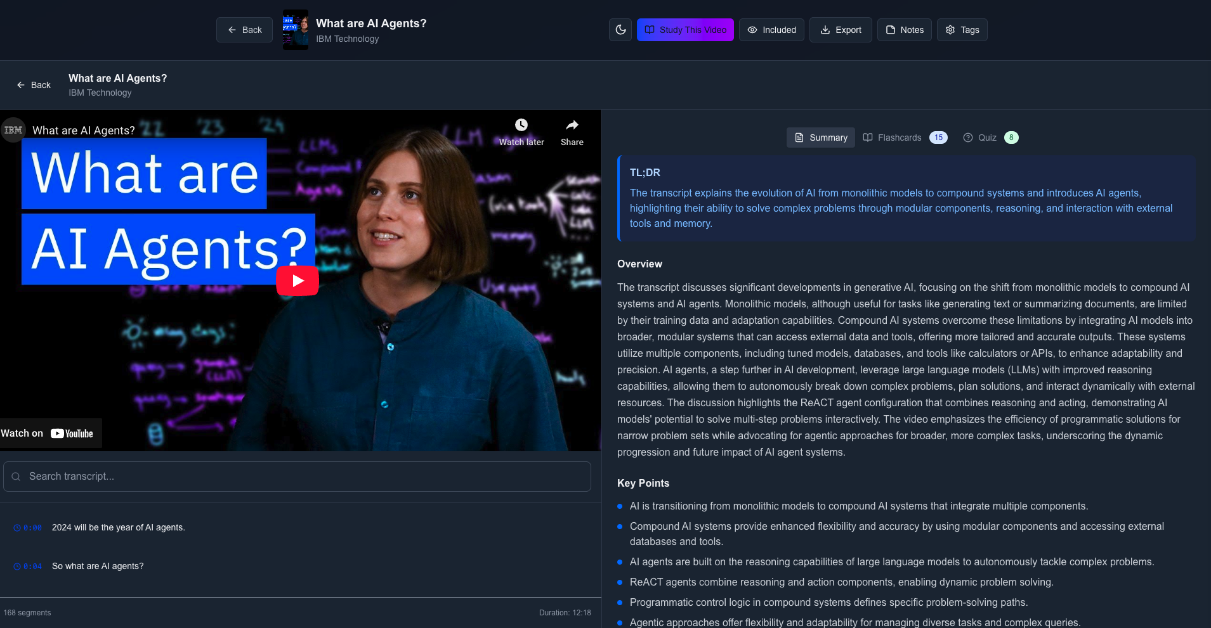The height and width of the screenshot is (628, 1211).
Task: Click key point about Programmatic control logic
Action: [828, 603]
